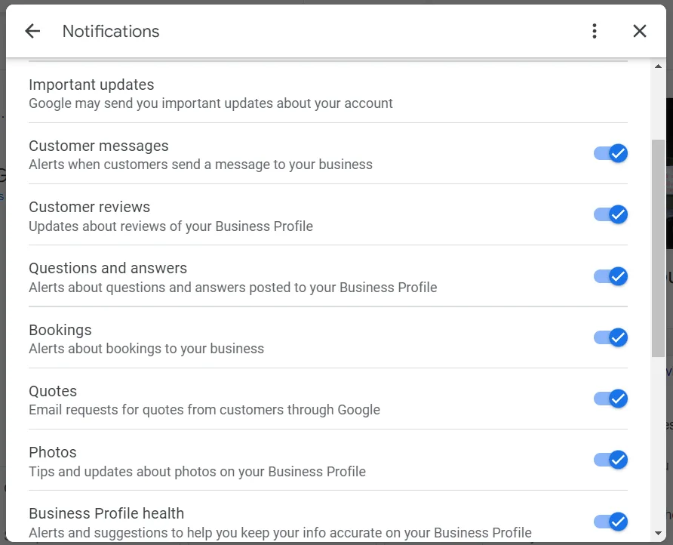Click the "Questions and answers" label
This screenshot has height=545, width=673.
(108, 268)
